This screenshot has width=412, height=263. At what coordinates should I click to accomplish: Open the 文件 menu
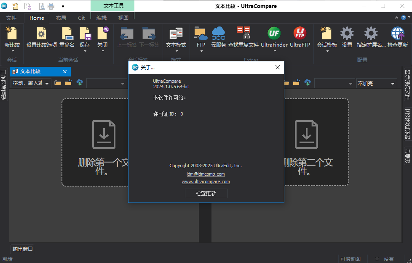coord(12,18)
